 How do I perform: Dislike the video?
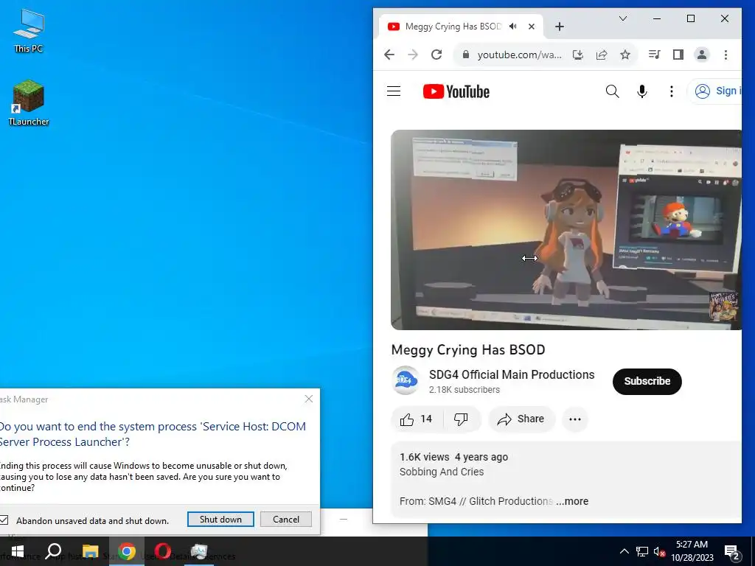coord(462,419)
